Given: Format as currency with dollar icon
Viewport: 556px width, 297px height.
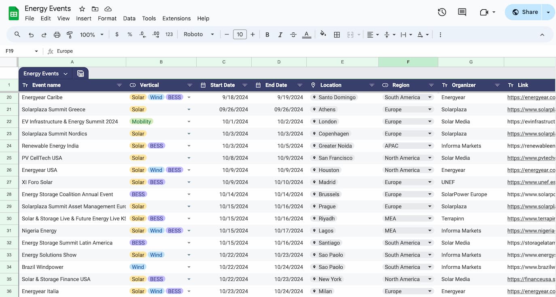Looking at the screenshot, I should (117, 35).
